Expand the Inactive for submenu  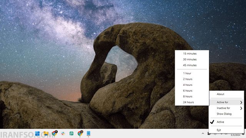tap(226, 108)
